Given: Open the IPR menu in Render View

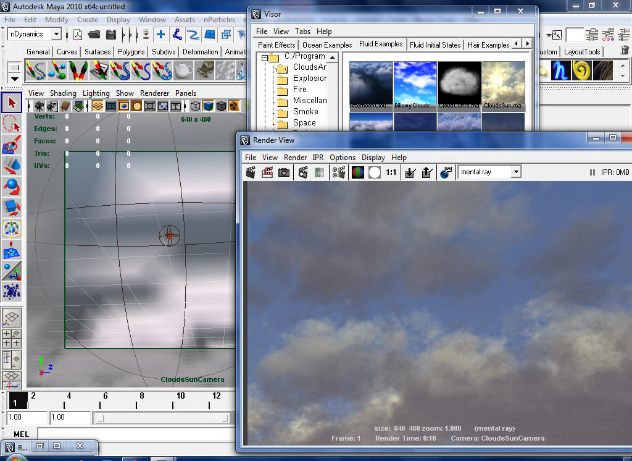Looking at the screenshot, I should [x=318, y=158].
